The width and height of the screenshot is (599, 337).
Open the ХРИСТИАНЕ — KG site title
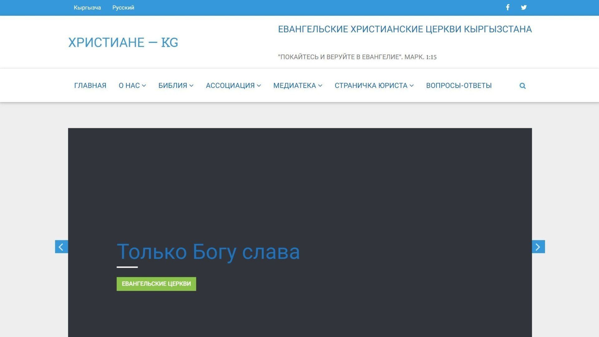coord(123,42)
